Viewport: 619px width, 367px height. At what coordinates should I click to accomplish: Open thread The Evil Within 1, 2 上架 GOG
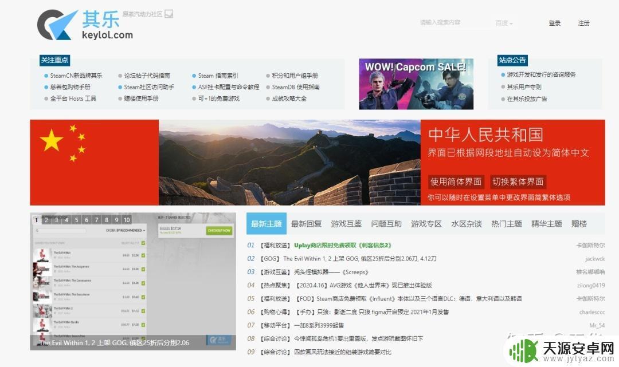[x=359, y=259]
